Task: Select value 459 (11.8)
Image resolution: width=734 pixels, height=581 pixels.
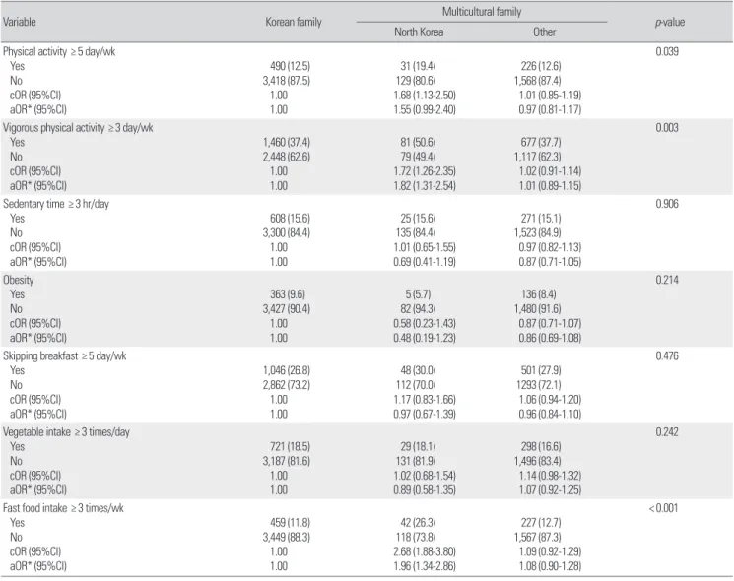Action: [291, 523]
